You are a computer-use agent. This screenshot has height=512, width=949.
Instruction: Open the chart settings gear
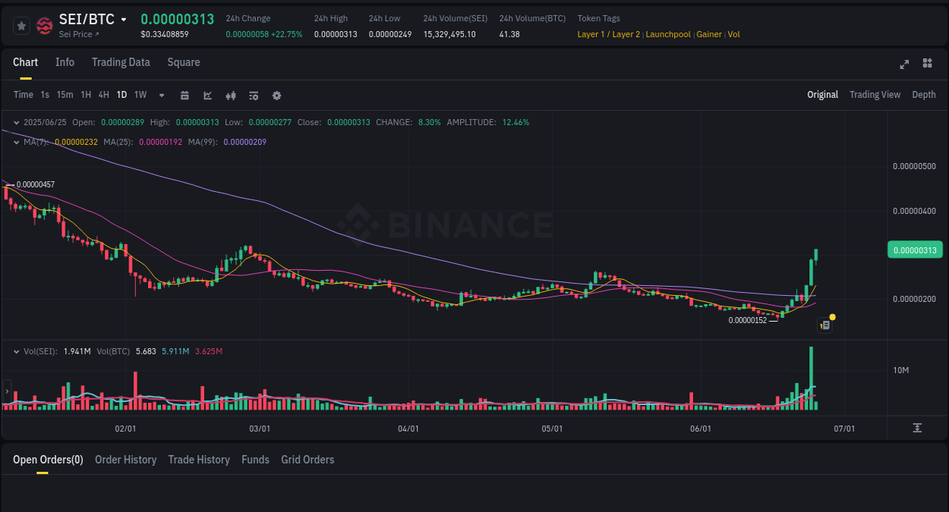click(x=277, y=95)
